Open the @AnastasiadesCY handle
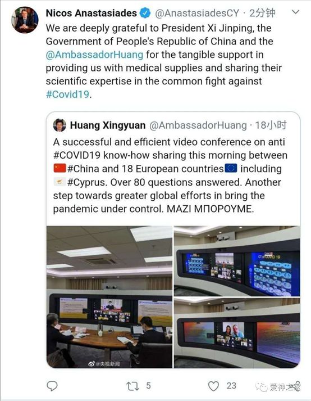This screenshot has height=401, width=311. click(197, 13)
